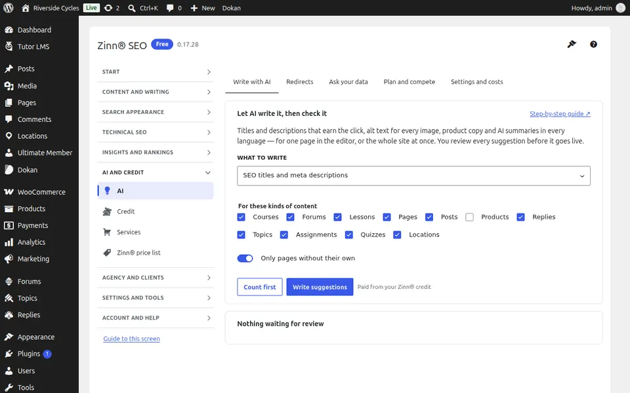The width and height of the screenshot is (630, 393).
Task: Click the New item in admin bar
Action: [x=203, y=8]
